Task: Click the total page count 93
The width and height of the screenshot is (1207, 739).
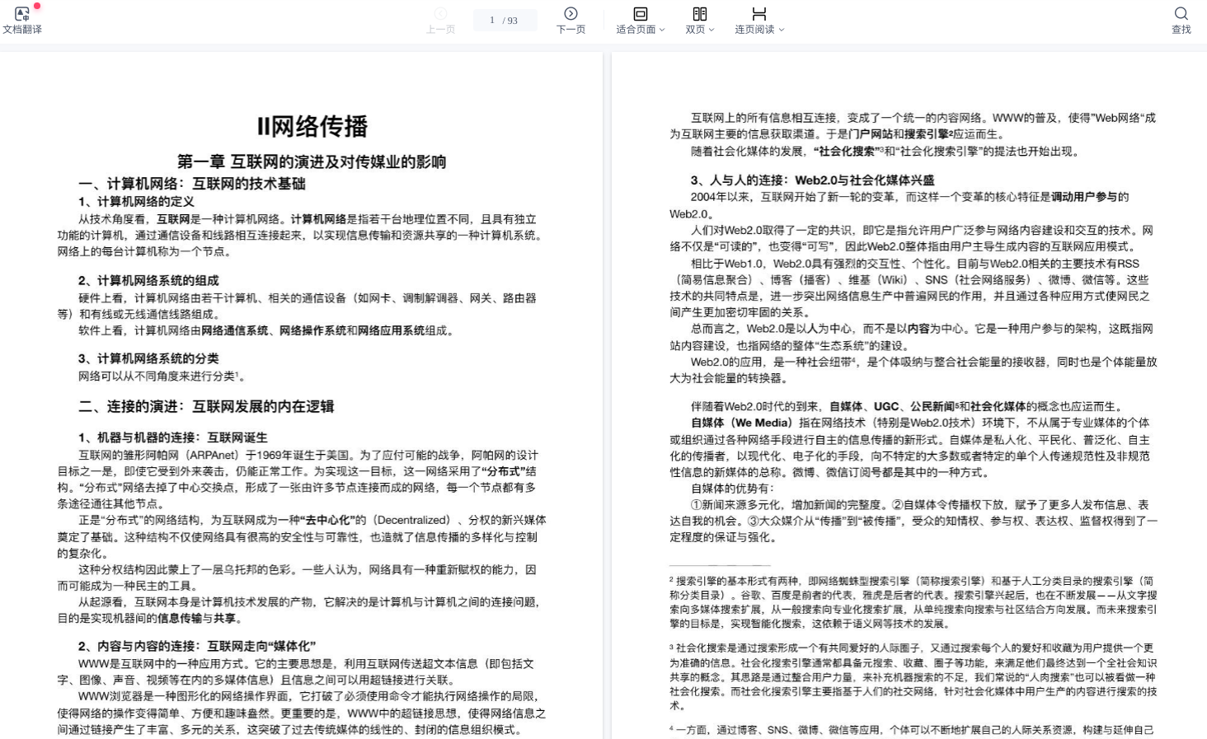Action: pyautogui.click(x=513, y=21)
